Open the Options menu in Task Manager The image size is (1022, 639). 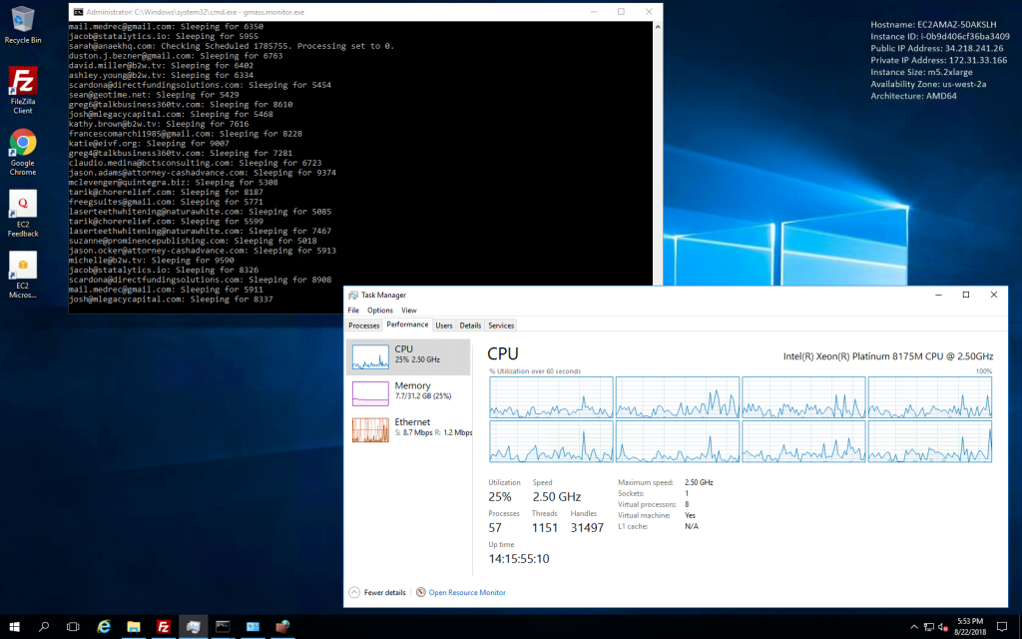pos(379,311)
